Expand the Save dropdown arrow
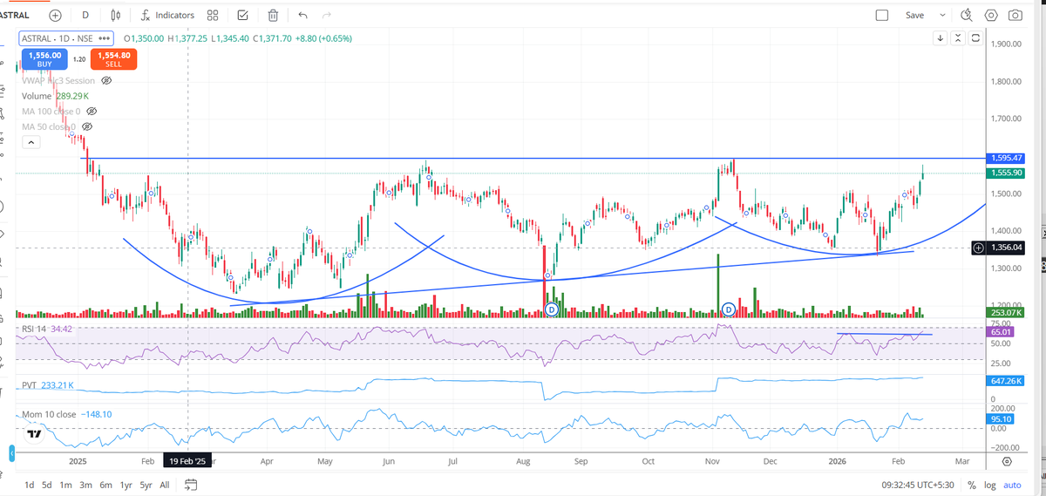Viewport: 1046px width, 496px height. (942, 15)
